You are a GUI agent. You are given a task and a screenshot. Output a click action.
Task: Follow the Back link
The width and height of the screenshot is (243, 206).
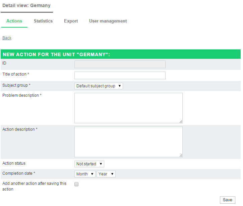[7, 38]
